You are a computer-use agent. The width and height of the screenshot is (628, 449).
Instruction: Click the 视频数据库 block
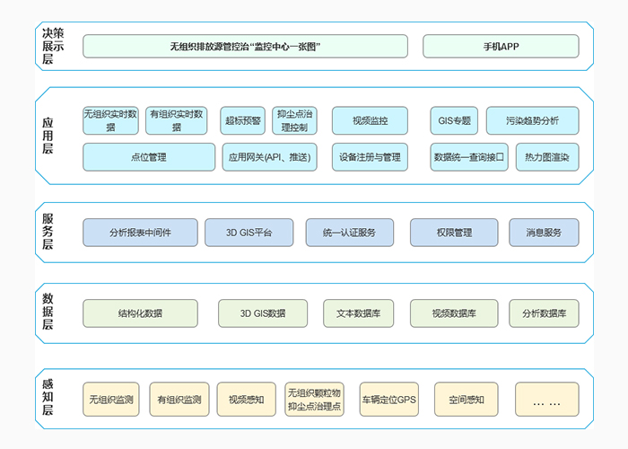point(454,313)
